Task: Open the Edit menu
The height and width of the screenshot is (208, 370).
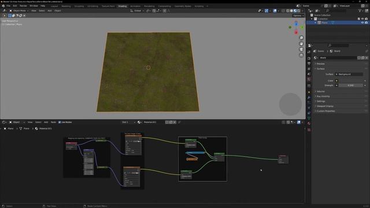Action: 15,6
